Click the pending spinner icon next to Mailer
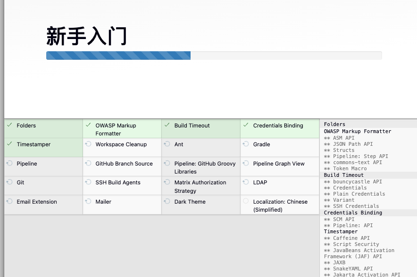 click(88, 201)
